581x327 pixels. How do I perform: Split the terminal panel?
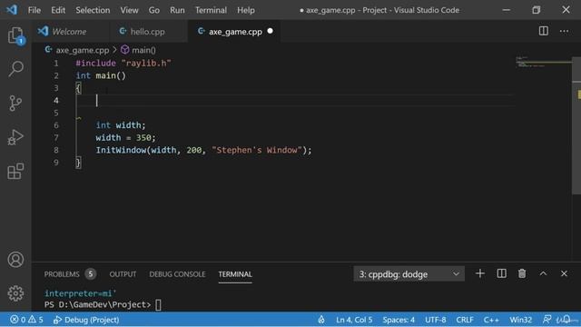(501, 273)
